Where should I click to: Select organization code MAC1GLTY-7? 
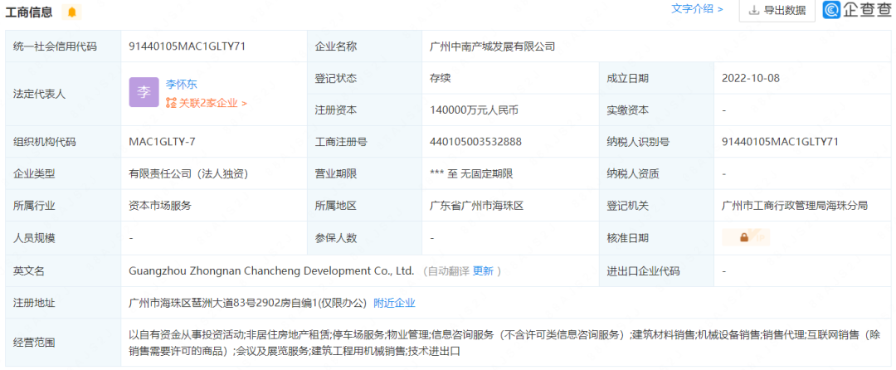pos(163,142)
